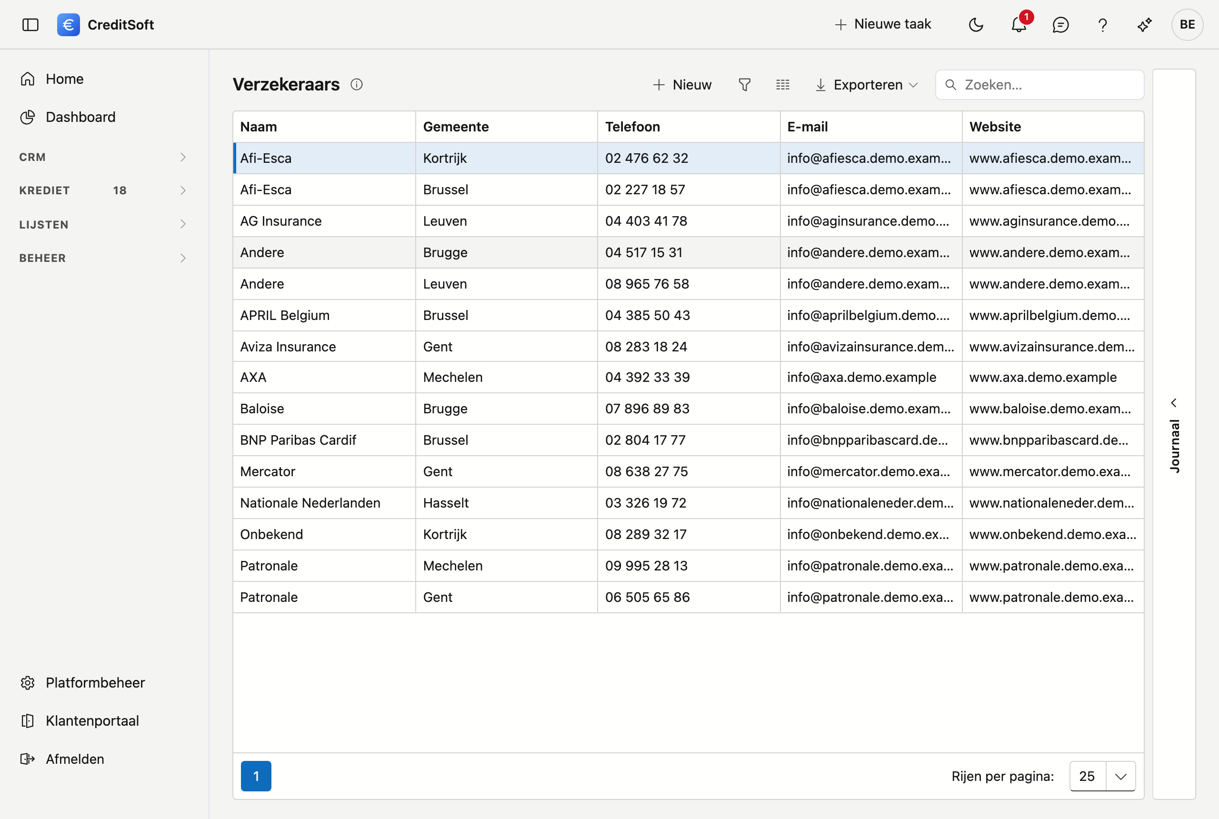The width and height of the screenshot is (1219, 819).
Task: Click the Afmelden exit arrow icon
Action: (28, 759)
